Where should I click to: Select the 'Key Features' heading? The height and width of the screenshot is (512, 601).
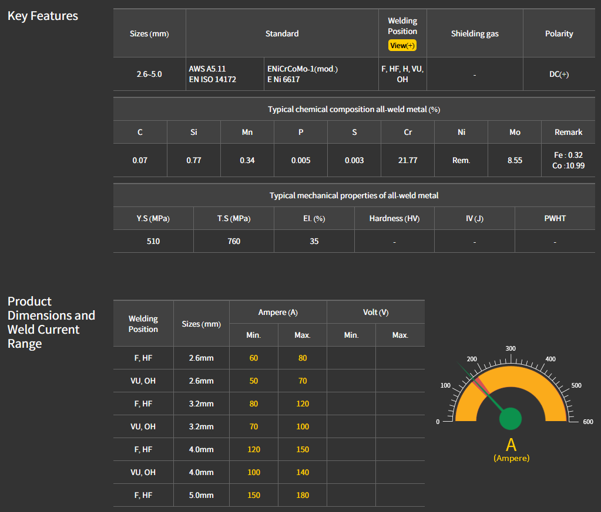43,16
